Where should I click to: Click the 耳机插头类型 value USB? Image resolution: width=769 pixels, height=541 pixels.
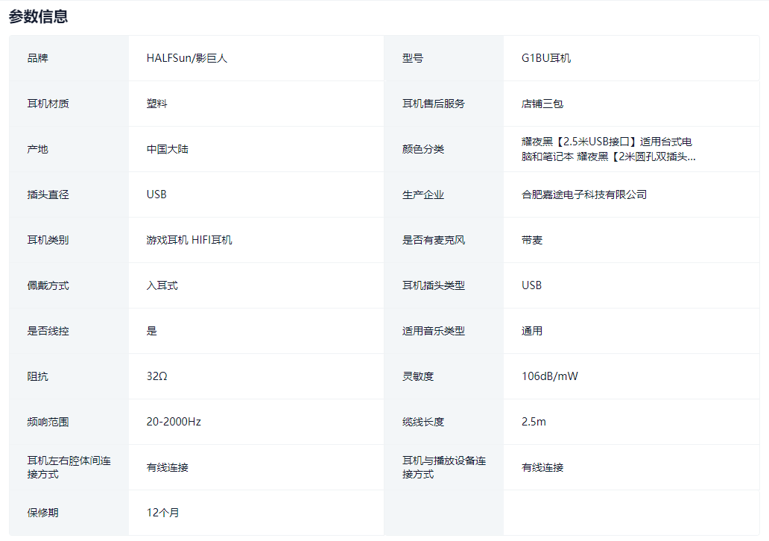tap(531, 285)
